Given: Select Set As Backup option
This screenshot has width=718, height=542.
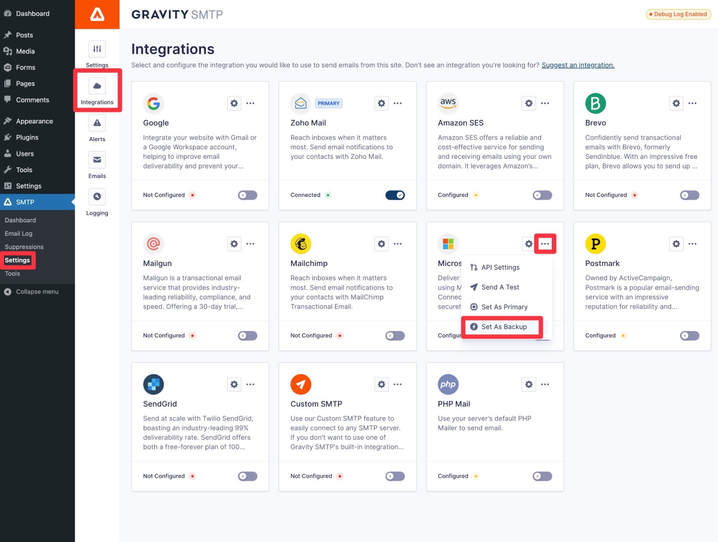Looking at the screenshot, I should coord(503,327).
